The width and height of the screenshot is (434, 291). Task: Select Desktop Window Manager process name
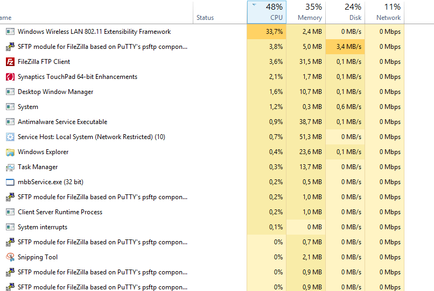[55, 92]
